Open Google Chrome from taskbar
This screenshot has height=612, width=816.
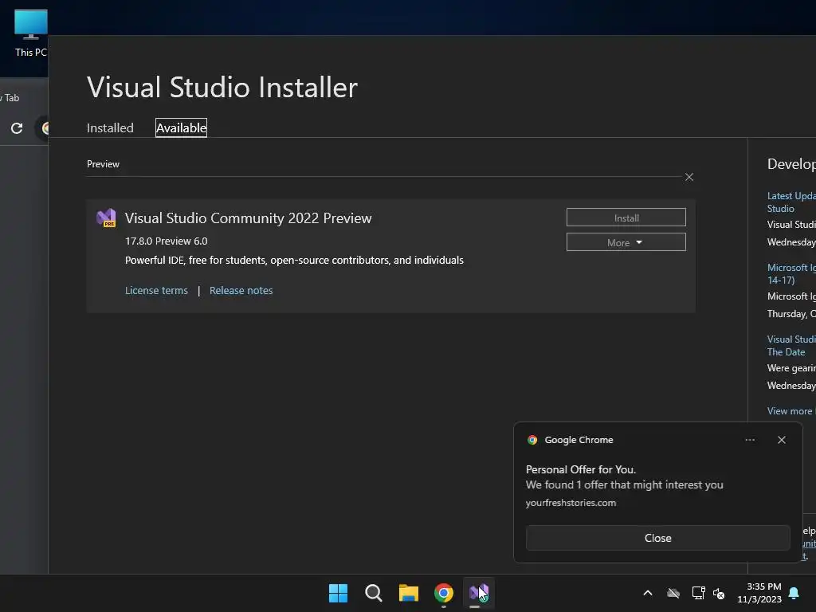pyautogui.click(x=444, y=593)
